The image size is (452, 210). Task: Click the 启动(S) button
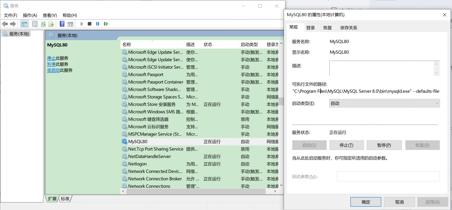pyautogui.click(x=309, y=145)
